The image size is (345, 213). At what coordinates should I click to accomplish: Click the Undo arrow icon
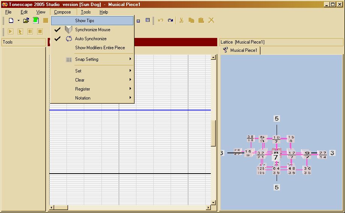(160, 21)
